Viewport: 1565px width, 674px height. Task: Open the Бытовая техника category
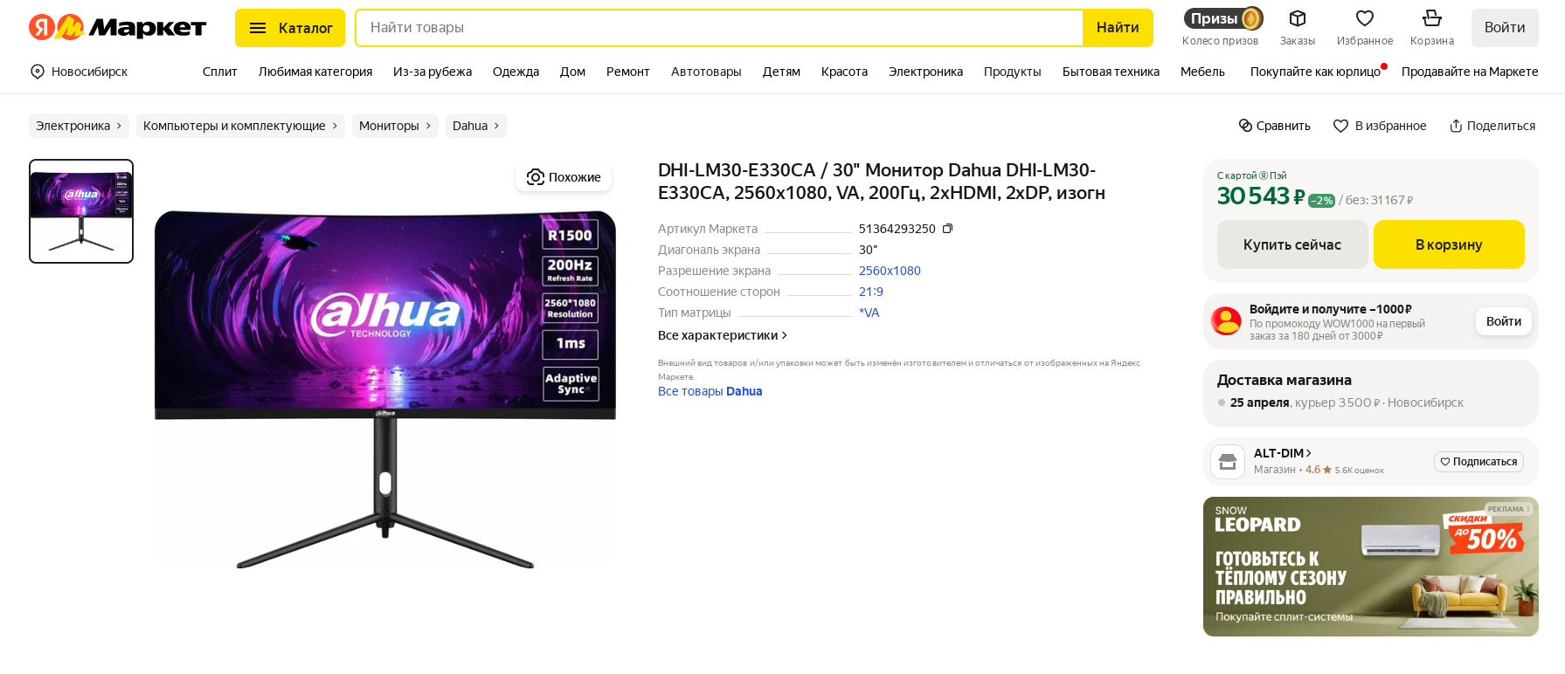click(x=1111, y=72)
